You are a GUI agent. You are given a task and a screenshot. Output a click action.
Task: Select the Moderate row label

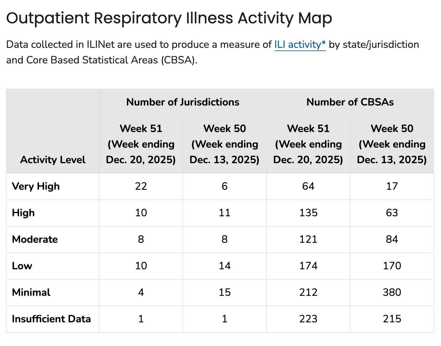click(x=35, y=239)
